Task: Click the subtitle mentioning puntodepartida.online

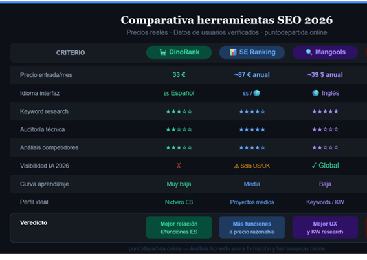Action: click(x=227, y=32)
